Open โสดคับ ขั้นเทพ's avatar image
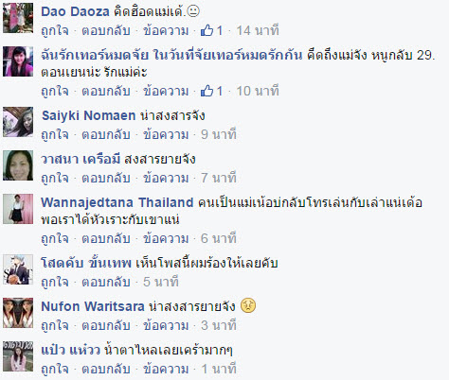The width and height of the screenshot is (449, 380). (x=18, y=269)
